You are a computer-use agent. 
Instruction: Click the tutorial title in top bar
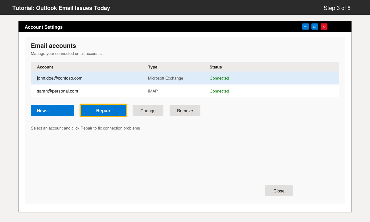pyautogui.click(x=61, y=8)
